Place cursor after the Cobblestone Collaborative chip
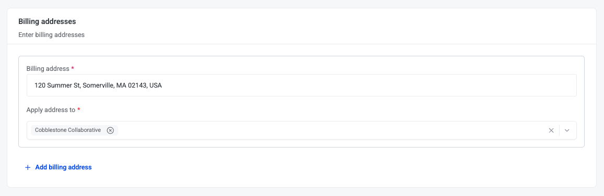This screenshot has height=196, width=604. click(331, 130)
